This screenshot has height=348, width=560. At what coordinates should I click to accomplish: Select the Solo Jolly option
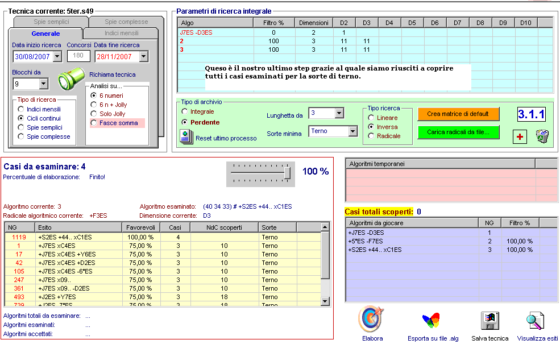(94, 114)
